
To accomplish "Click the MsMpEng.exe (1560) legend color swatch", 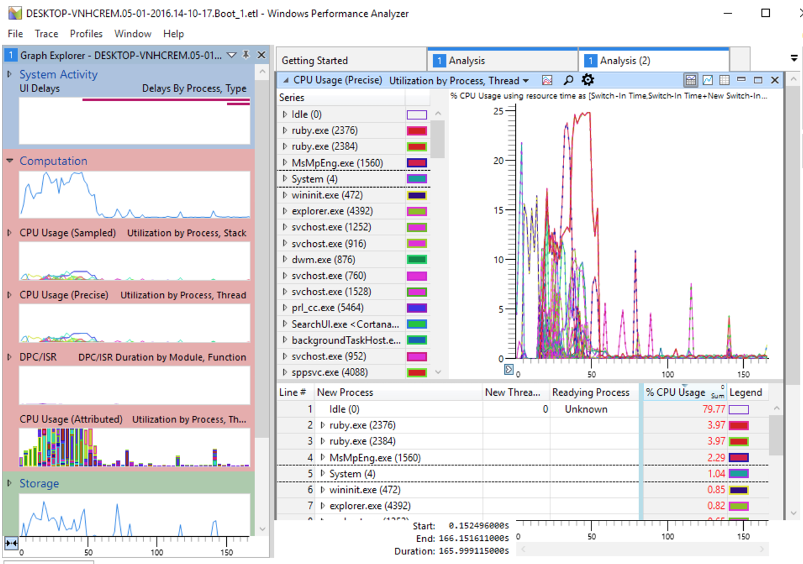I will 738,457.
